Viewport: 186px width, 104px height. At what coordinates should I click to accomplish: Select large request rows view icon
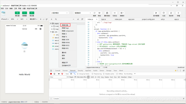71,74
